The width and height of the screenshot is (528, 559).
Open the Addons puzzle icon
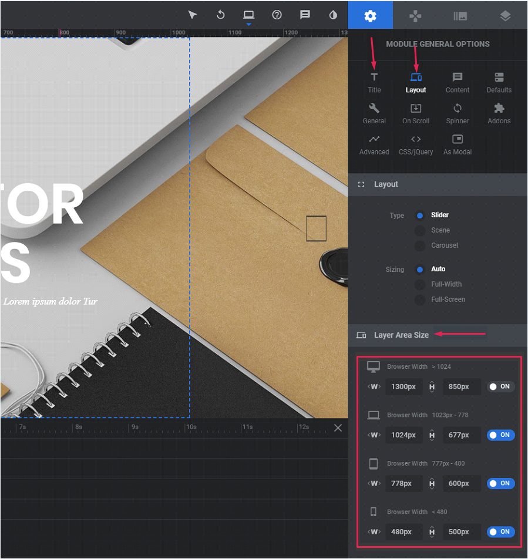click(499, 113)
